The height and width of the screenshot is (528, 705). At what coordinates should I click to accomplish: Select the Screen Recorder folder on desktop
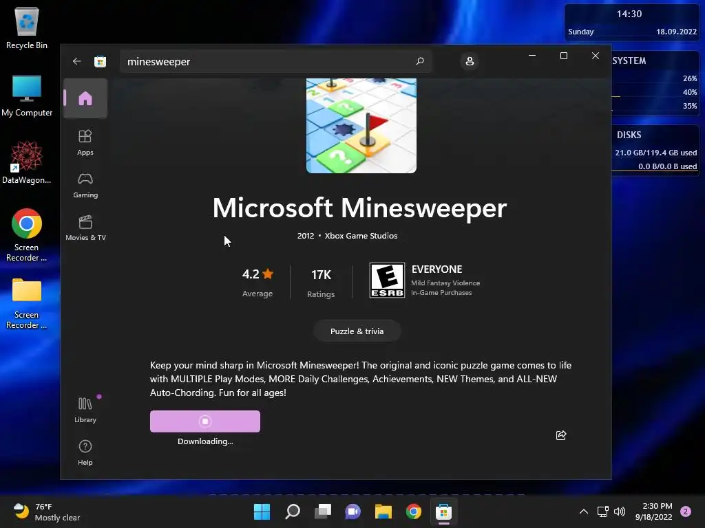coord(27,303)
